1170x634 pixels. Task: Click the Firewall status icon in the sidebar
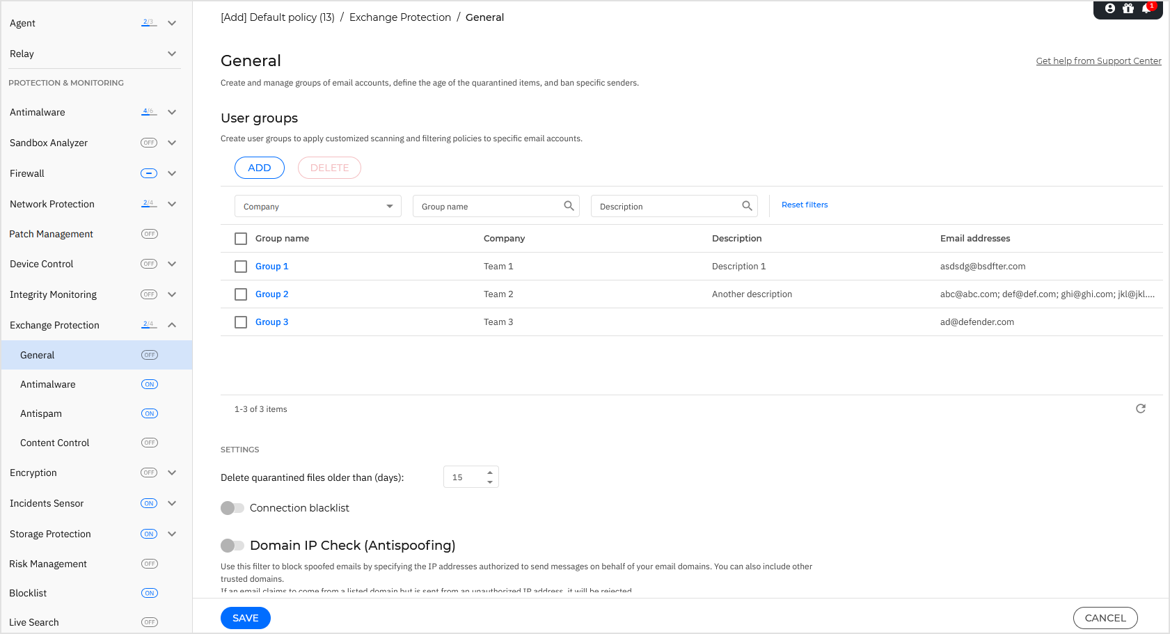[x=149, y=173]
